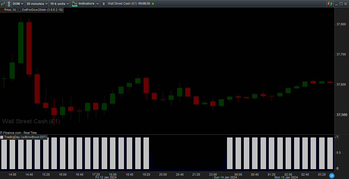The width and height of the screenshot is (349, 179).
Task: Click the Fri 12 Jan 2024 date label
Action: pyautogui.click(x=106, y=177)
